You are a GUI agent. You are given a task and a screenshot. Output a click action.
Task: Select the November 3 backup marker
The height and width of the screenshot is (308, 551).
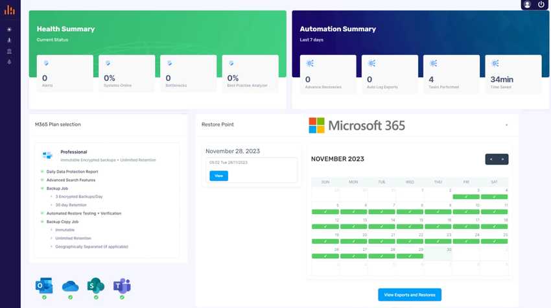click(466, 197)
